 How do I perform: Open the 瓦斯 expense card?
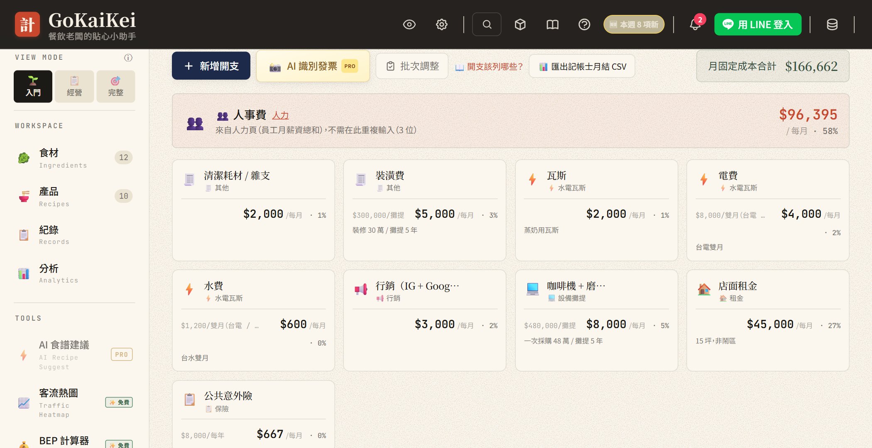pyautogui.click(x=596, y=210)
